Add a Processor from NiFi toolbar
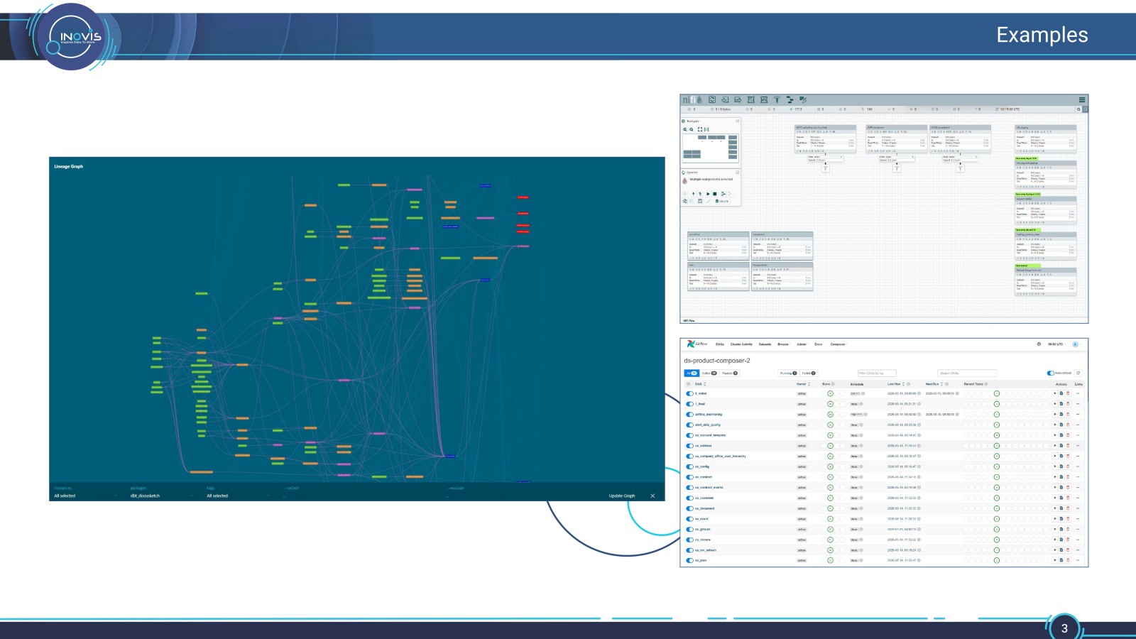This screenshot has height=639, width=1136. tap(712, 99)
